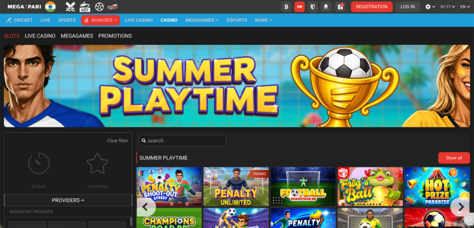Open the India flag country selector
Image resolution: width=474 pixels, height=228 pixels.
click(x=50, y=6)
